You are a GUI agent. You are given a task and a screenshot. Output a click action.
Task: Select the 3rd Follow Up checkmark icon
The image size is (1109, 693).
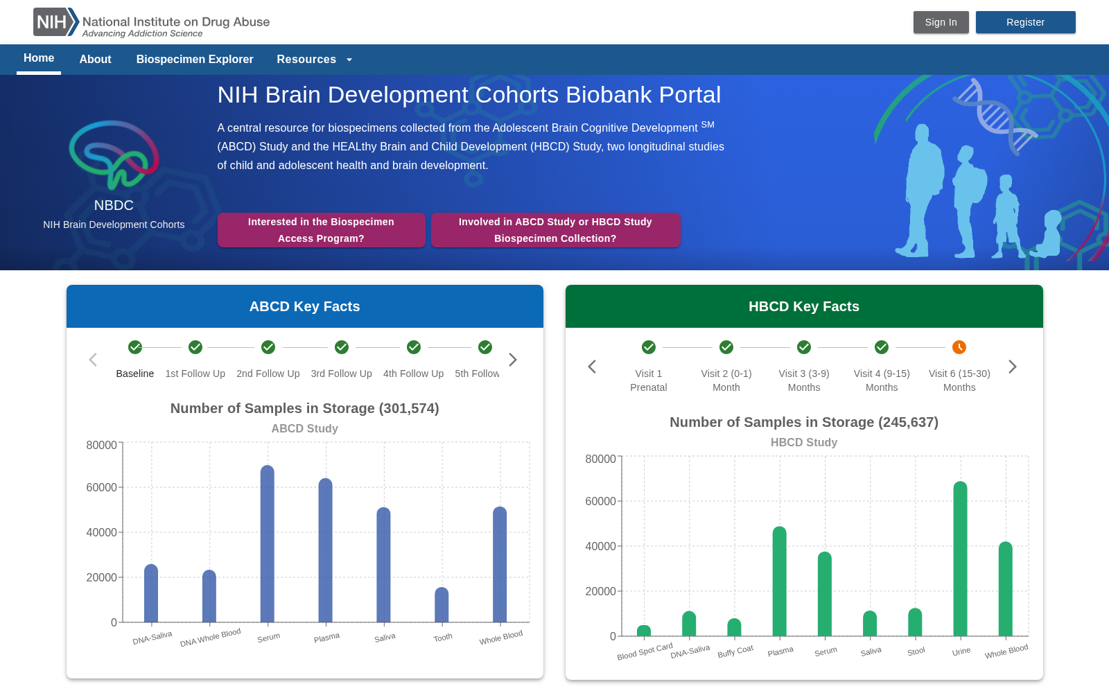click(x=342, y=347)
